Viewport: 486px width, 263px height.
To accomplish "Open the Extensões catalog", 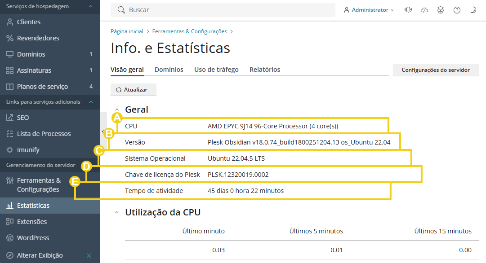I will [x=32, y=221].
